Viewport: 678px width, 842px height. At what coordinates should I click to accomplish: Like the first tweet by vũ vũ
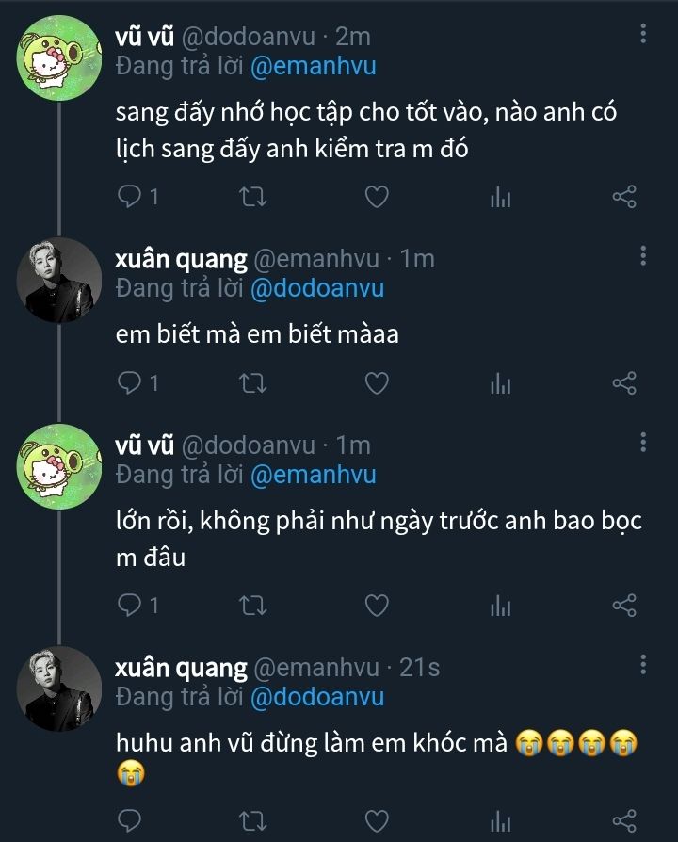click(x=377, y=197)
